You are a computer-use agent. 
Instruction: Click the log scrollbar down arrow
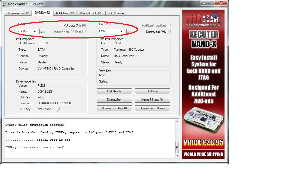(177, 156)
